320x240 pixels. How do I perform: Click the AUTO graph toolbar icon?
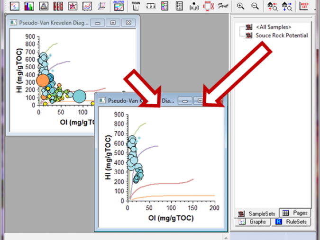click(x=119, y=6)
